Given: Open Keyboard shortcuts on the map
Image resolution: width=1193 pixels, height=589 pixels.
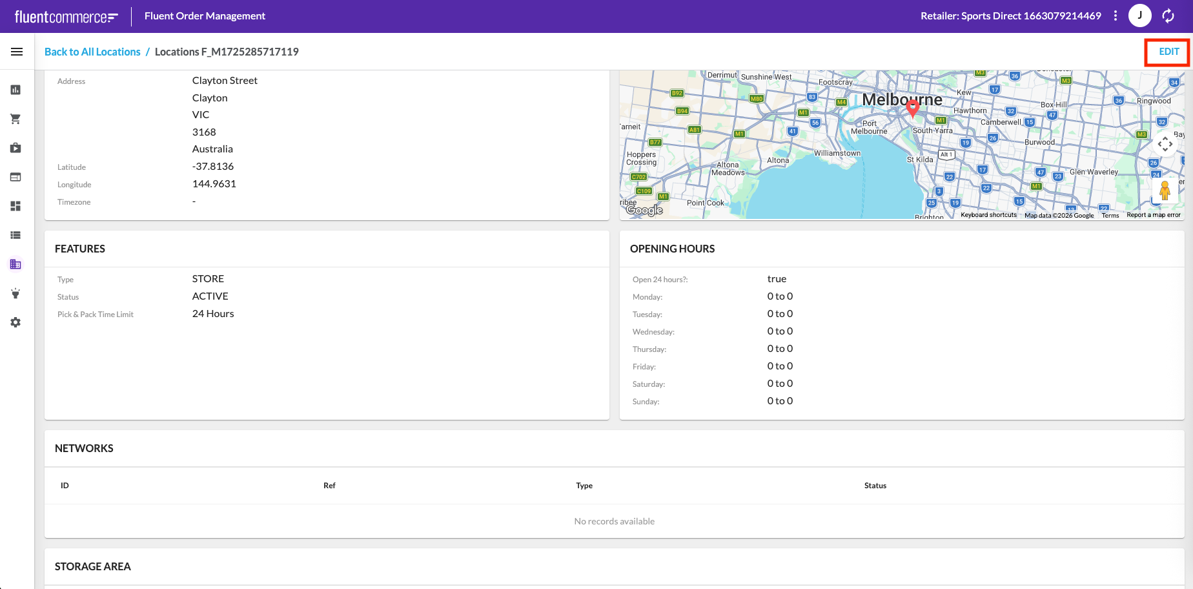Looking at the screenshot, I should pyautogui.click(x=988, y=215).
